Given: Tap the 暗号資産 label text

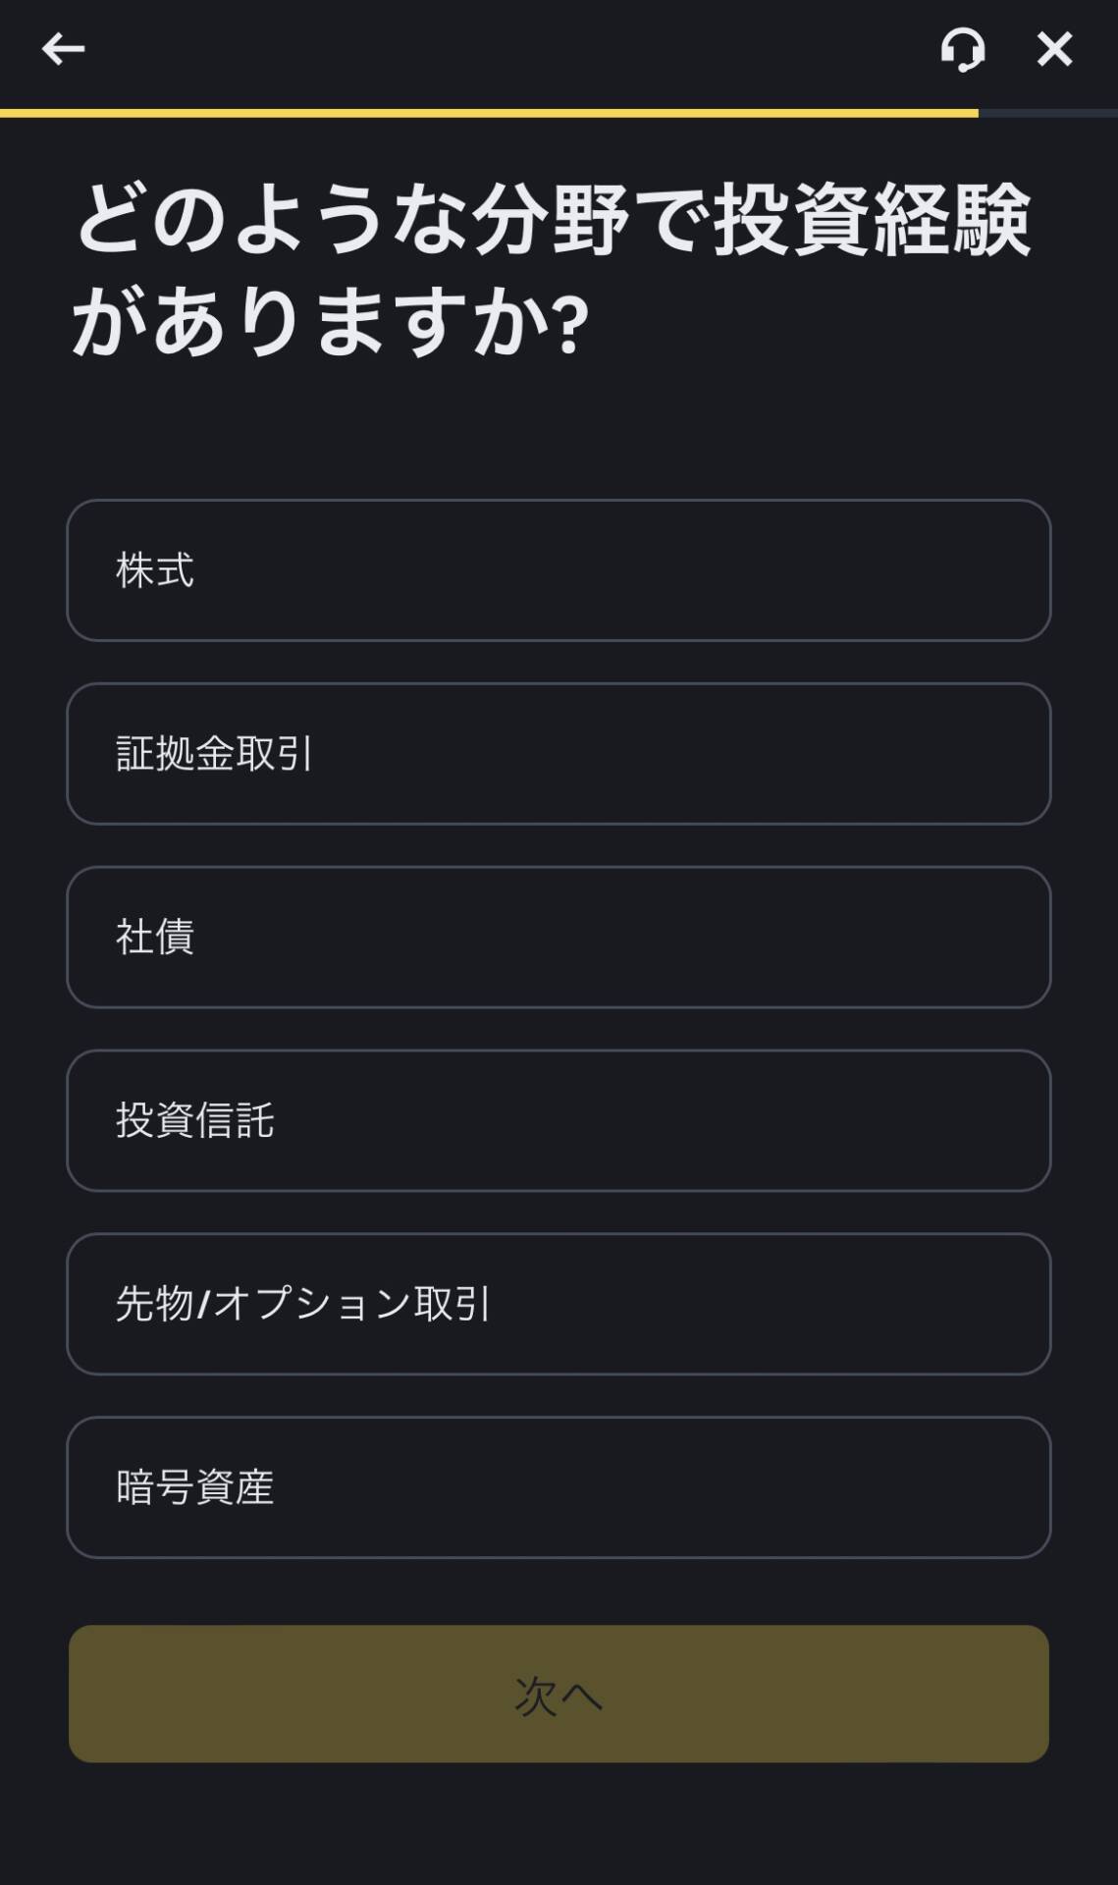Looking at the screenshot, I should coord(194,1487).
